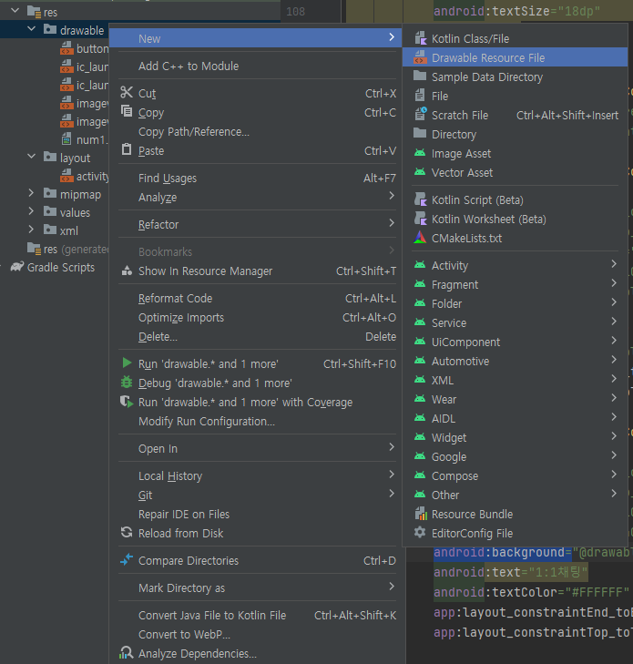Screen dimensions: 633x664
Task: Click the Drawable Resource File icon
Action: (420, 57)
